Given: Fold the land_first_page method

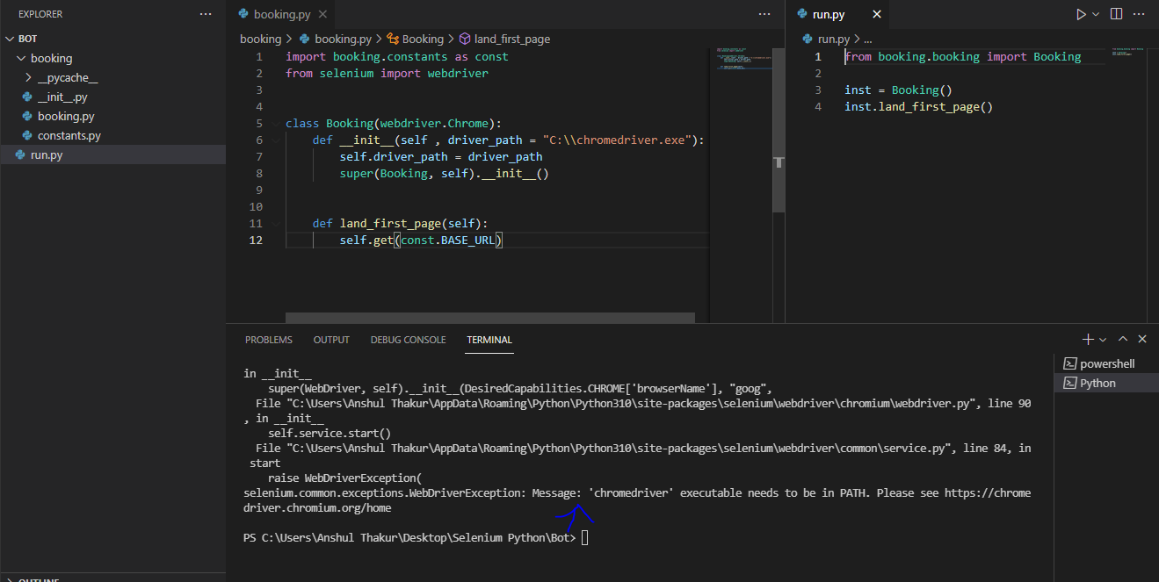Looking at the screenshot, I should click(x=276, y=224).
